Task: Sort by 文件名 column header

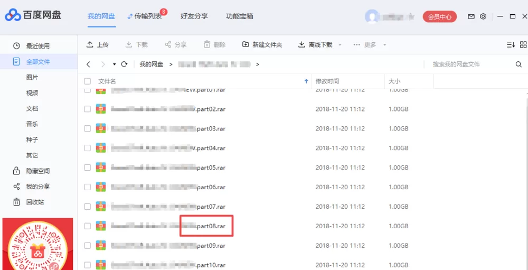Action: click(x=107, y=81)
